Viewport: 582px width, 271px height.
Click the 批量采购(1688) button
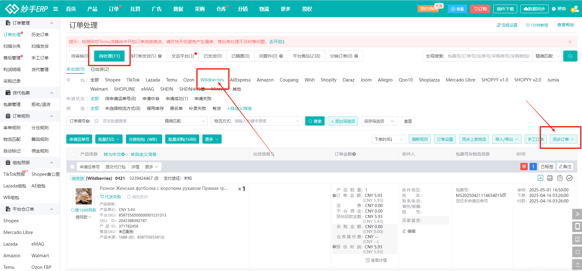pos(182,139)
